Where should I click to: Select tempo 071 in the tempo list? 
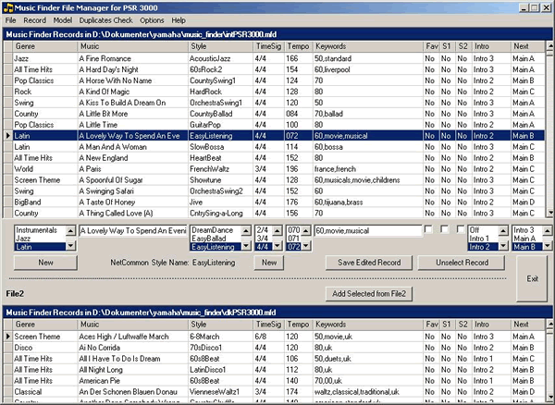(x=294, y=239)
